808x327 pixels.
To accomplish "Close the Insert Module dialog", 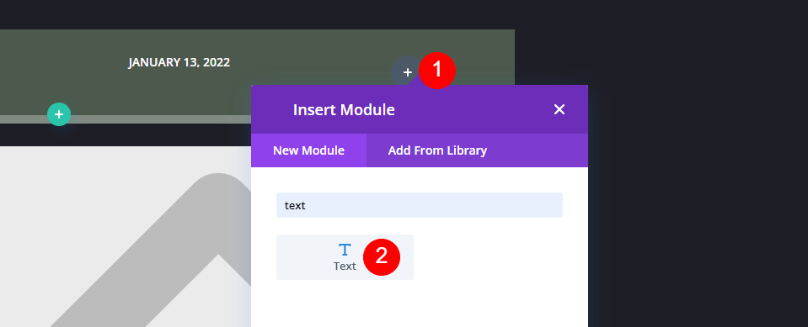I will [559, 109].
